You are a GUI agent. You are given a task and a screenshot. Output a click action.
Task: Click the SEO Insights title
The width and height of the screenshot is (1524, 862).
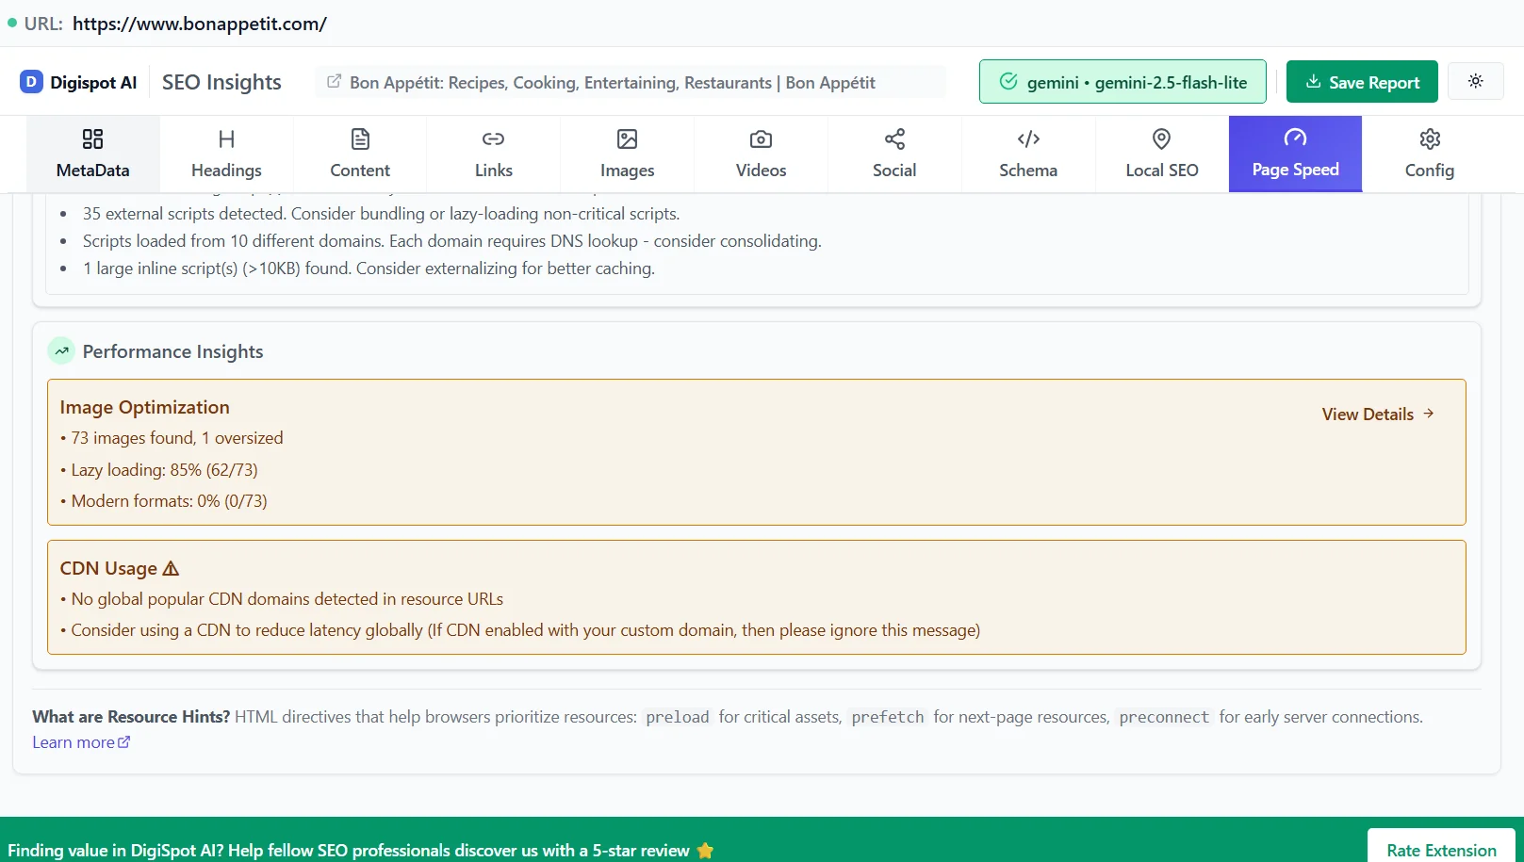(x=221, y=82)
